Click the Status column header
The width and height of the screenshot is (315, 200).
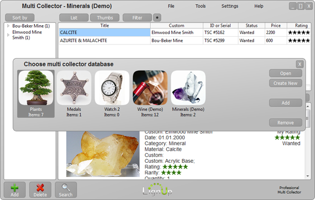[251, 26]
